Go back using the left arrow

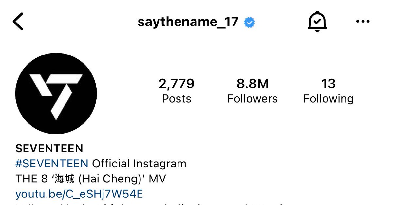[18, 22]
